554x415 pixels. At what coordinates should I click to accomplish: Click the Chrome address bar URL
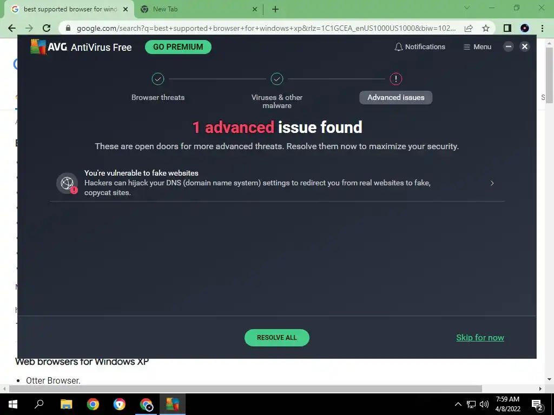click(x=266, y=28)
